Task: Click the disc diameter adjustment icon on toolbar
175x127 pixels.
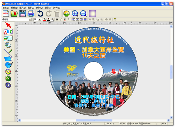Action: coord(66,14)
